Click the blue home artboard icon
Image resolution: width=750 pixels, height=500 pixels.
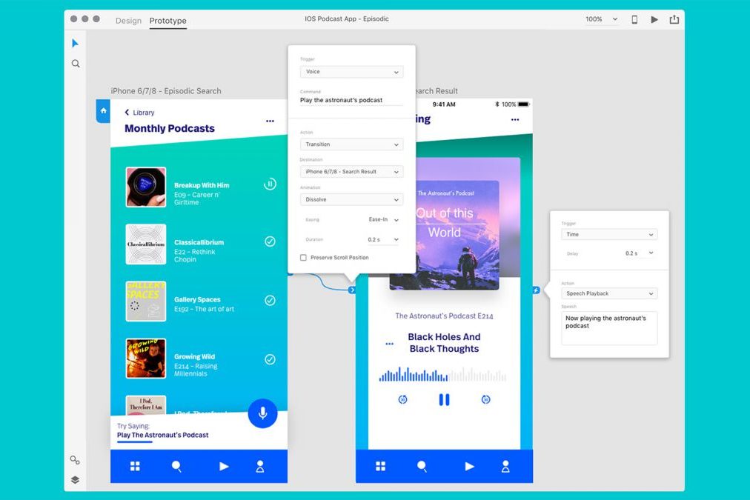click(103, 111)
